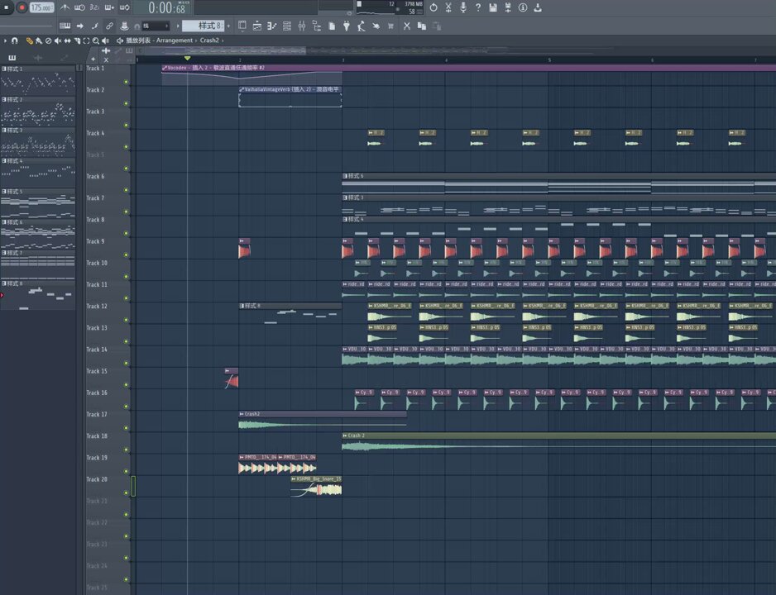Screen dimensions: 776x595
Task: Open the Mixer view icon
Action: (x=301, y=26)
